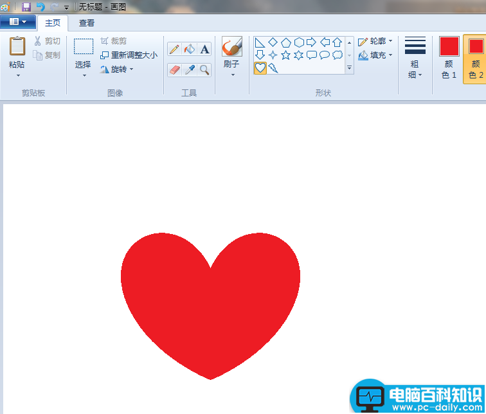Click the 刷子 brush tool icon
Image resolution: width=486 pixels, height=414 pixels.
tap(232, 46)
